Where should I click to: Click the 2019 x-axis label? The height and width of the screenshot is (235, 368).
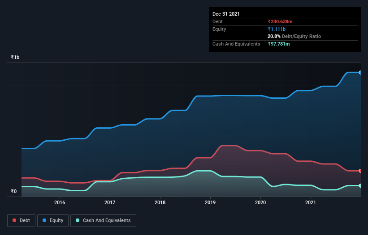(x=210, y=202)
